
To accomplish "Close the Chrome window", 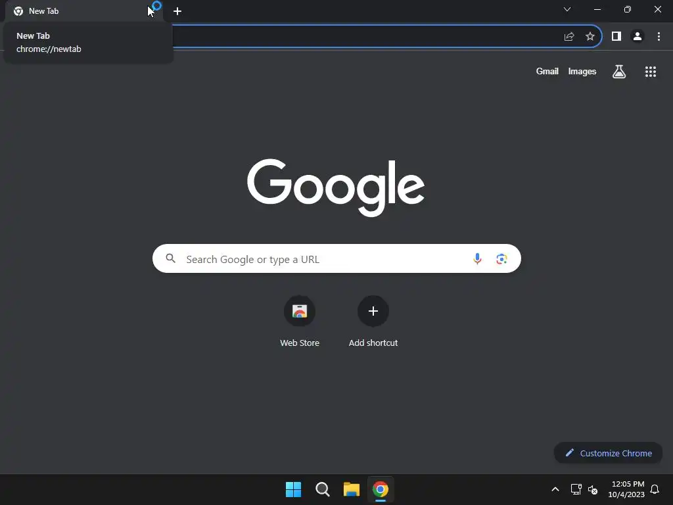I will (657, 9).
